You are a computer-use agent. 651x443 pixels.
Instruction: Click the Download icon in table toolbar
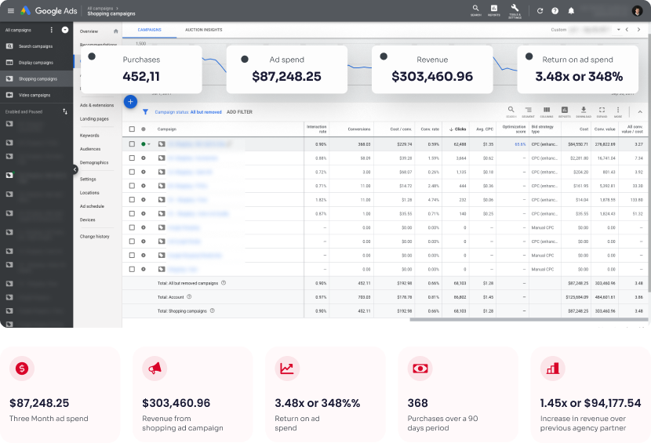(583, 111)
